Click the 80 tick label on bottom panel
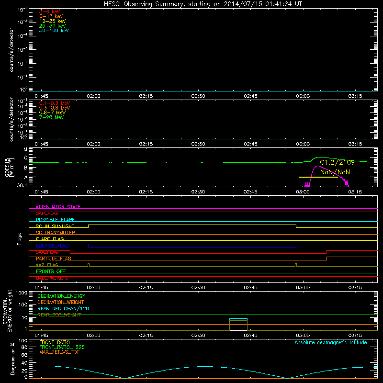 pos(24,347)
